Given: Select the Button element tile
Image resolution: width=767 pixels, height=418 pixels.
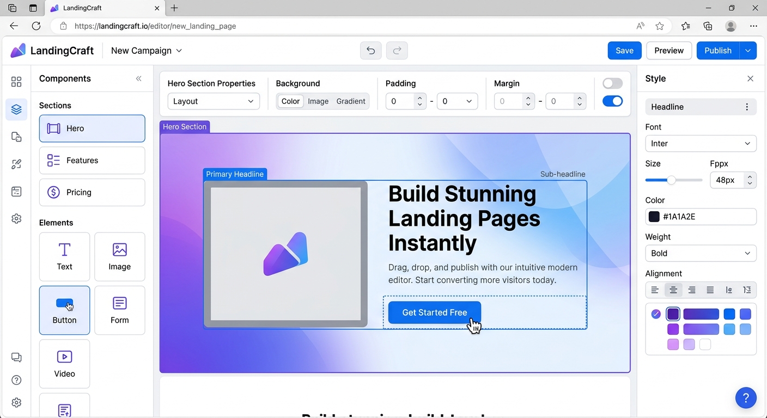Looking at the screenshot, I should pos(64,310).
